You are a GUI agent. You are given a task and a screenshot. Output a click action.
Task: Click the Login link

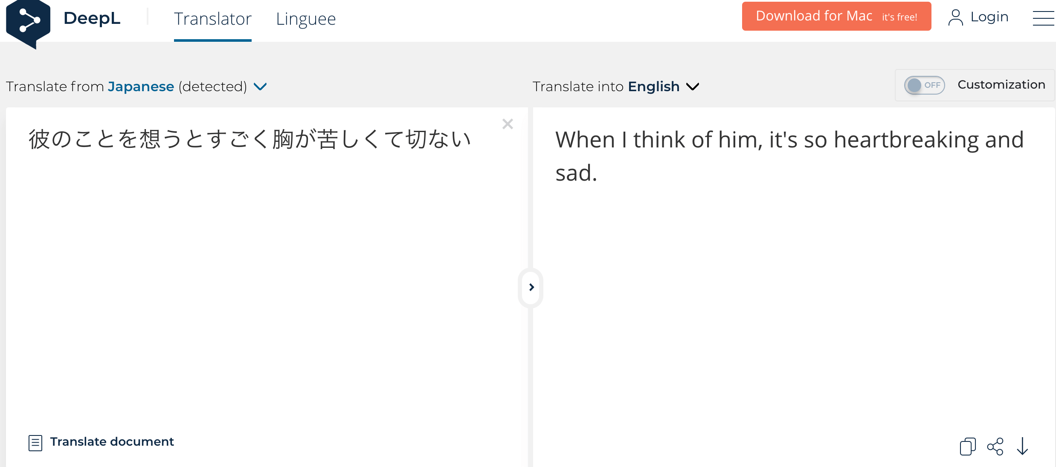(989, 17)
